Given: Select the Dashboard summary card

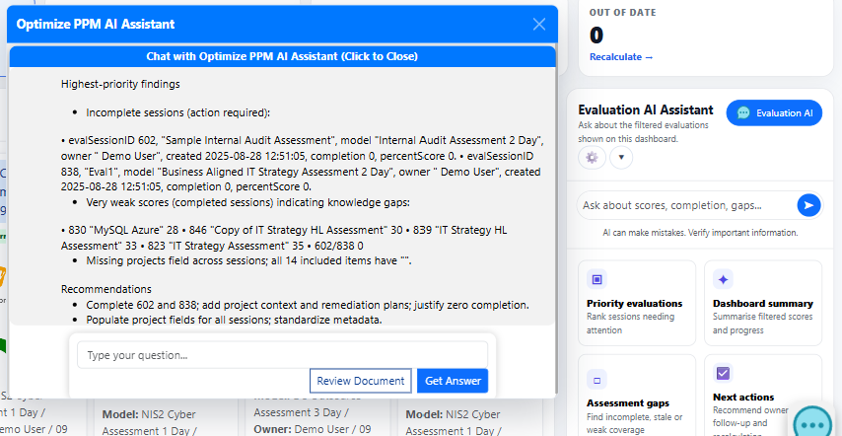Looking at the screenshot, I should [763, 303].
